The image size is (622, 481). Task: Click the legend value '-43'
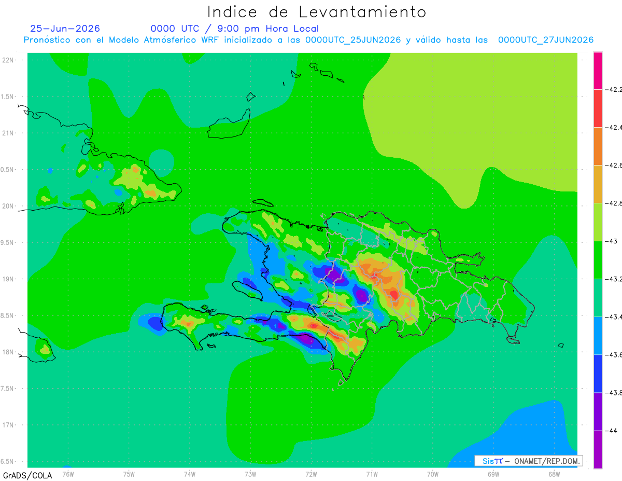(612, 241)
